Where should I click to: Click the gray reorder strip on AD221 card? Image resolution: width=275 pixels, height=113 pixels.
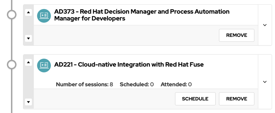point(28,82)
